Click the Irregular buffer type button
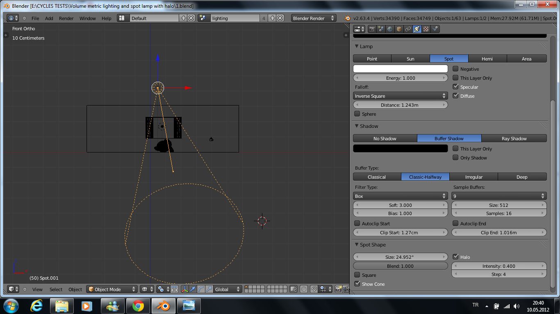 click(x=473, y=177)
